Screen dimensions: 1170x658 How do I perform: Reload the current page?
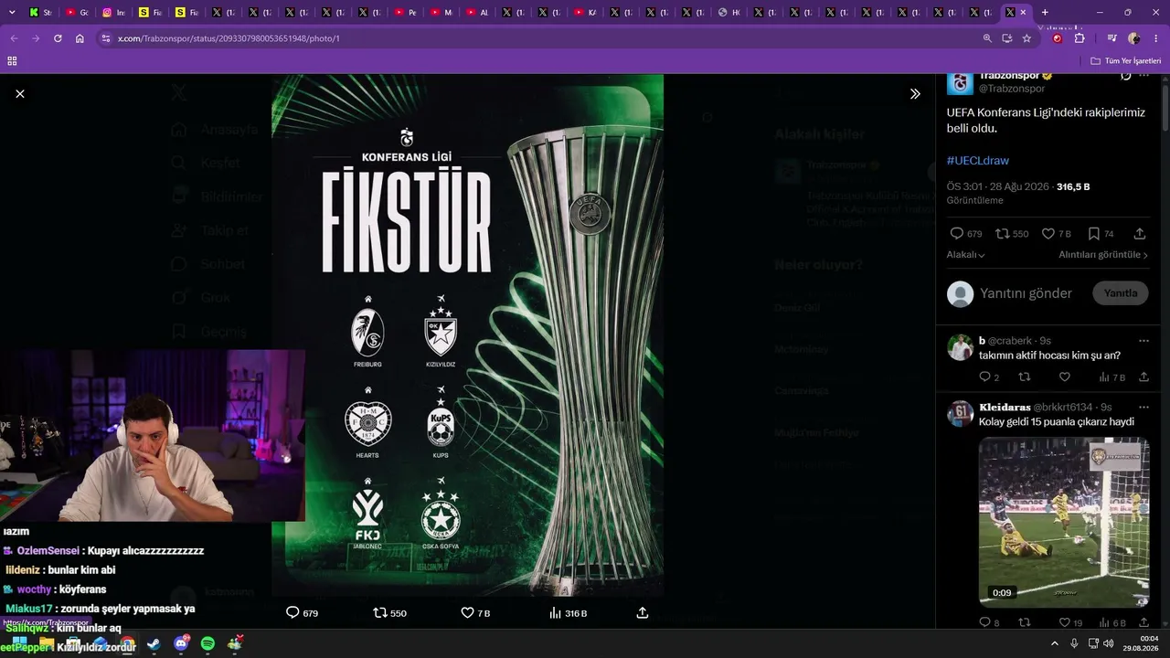(58, 38)
